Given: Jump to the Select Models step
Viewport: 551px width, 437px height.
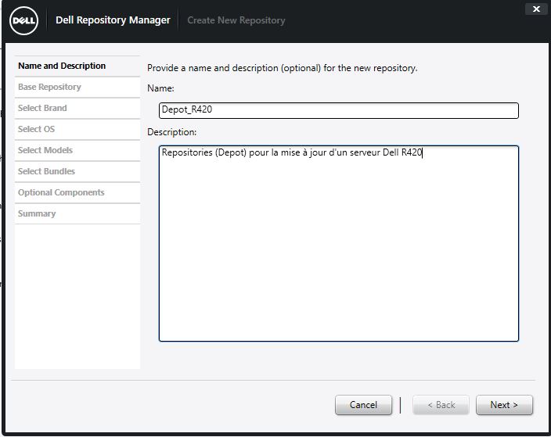Looking at the screenshot, I should click(77, 150).
